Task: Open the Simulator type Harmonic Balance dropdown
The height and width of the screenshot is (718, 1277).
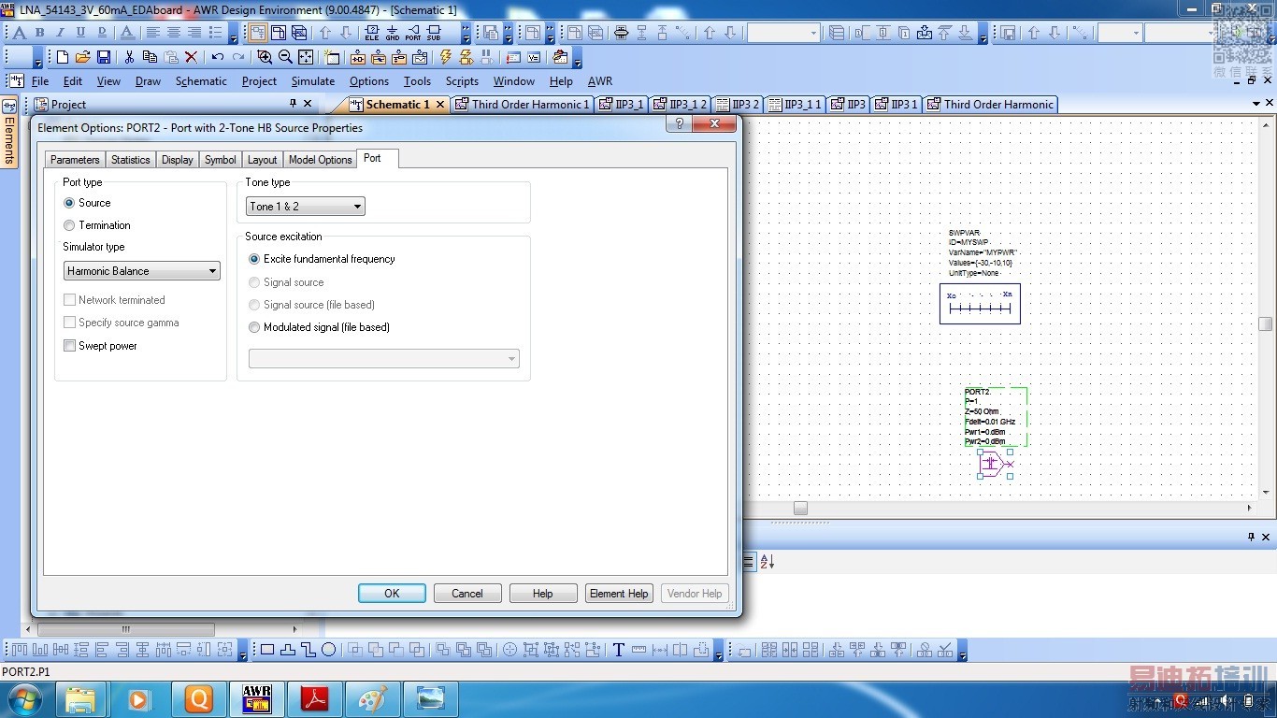Action: 142,271
